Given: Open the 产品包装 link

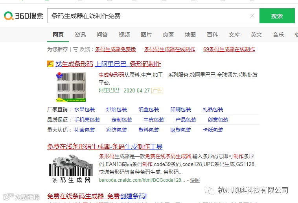Looking at the screenshot, I should point(186,120).
